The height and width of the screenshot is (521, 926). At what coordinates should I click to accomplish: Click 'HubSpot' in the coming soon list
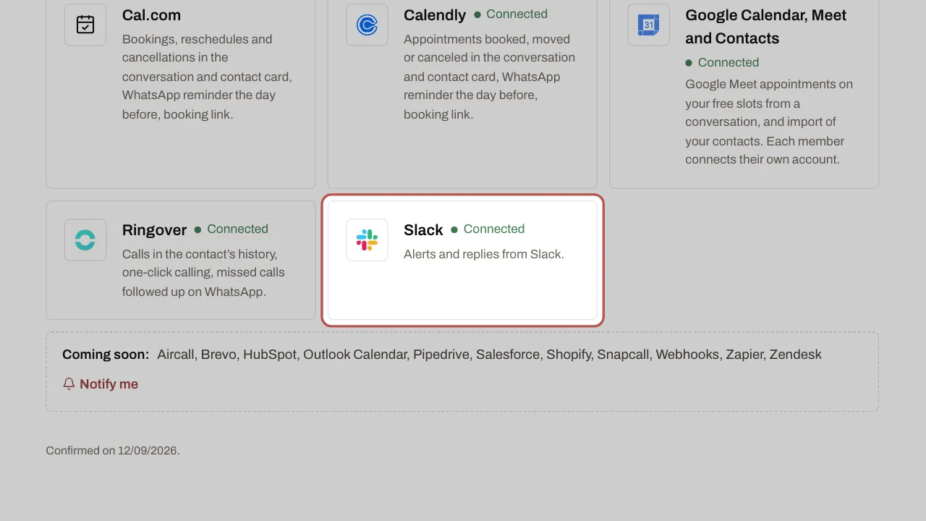coord(270,355)
